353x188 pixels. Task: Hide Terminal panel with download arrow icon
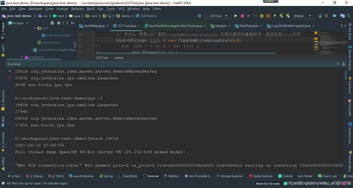pyautogui.click(x=344, y=64)
